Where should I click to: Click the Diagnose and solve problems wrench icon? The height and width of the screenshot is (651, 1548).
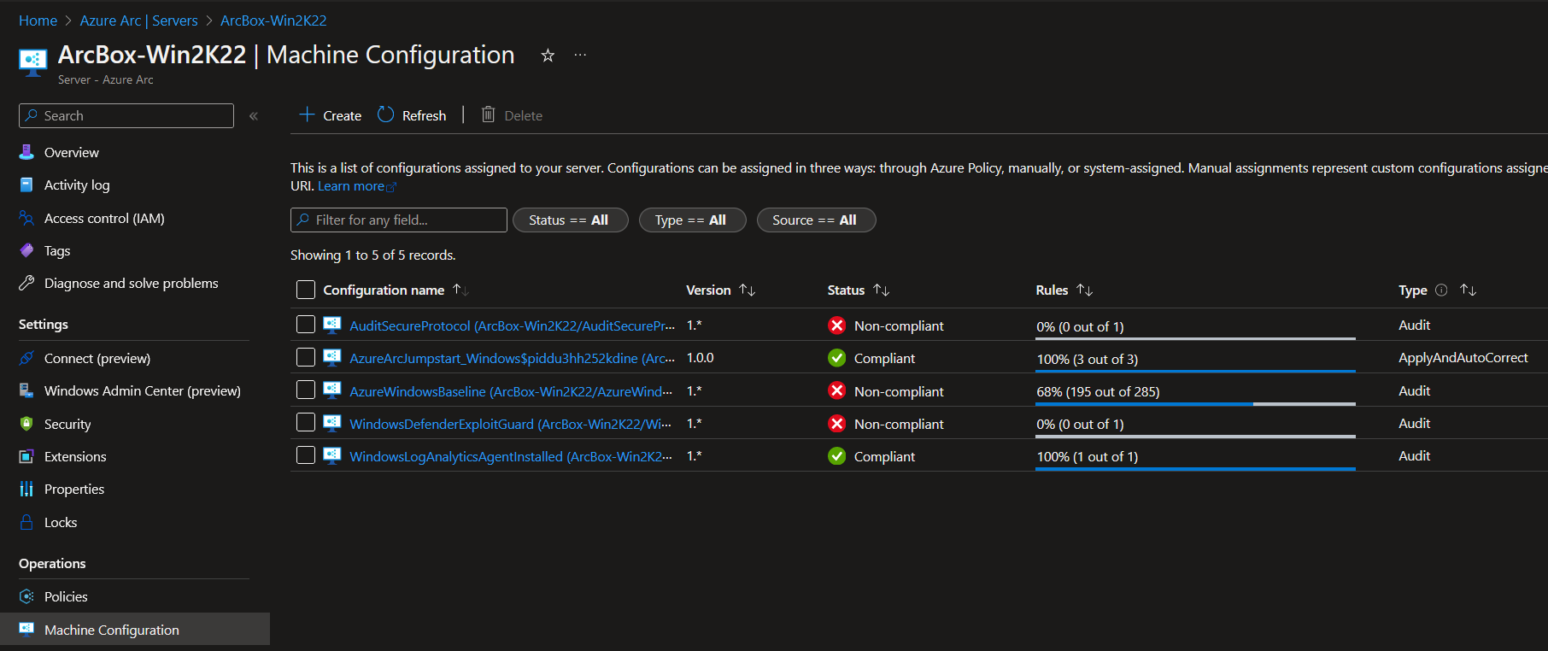pos(26,283)
